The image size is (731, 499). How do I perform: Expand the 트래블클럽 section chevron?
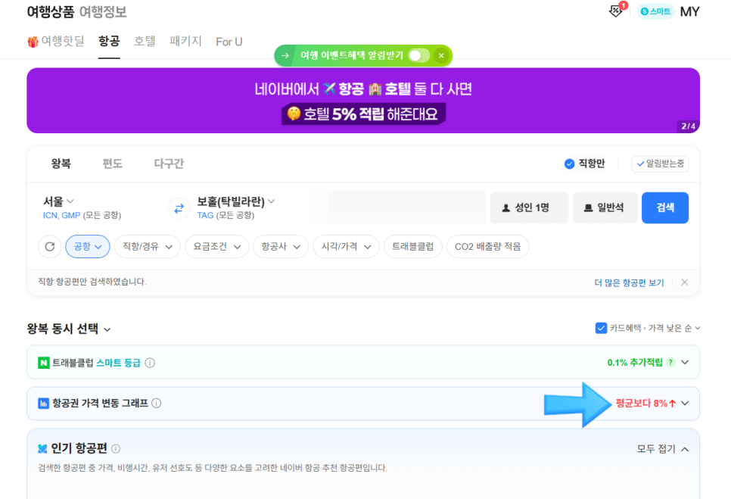[685, 363]
